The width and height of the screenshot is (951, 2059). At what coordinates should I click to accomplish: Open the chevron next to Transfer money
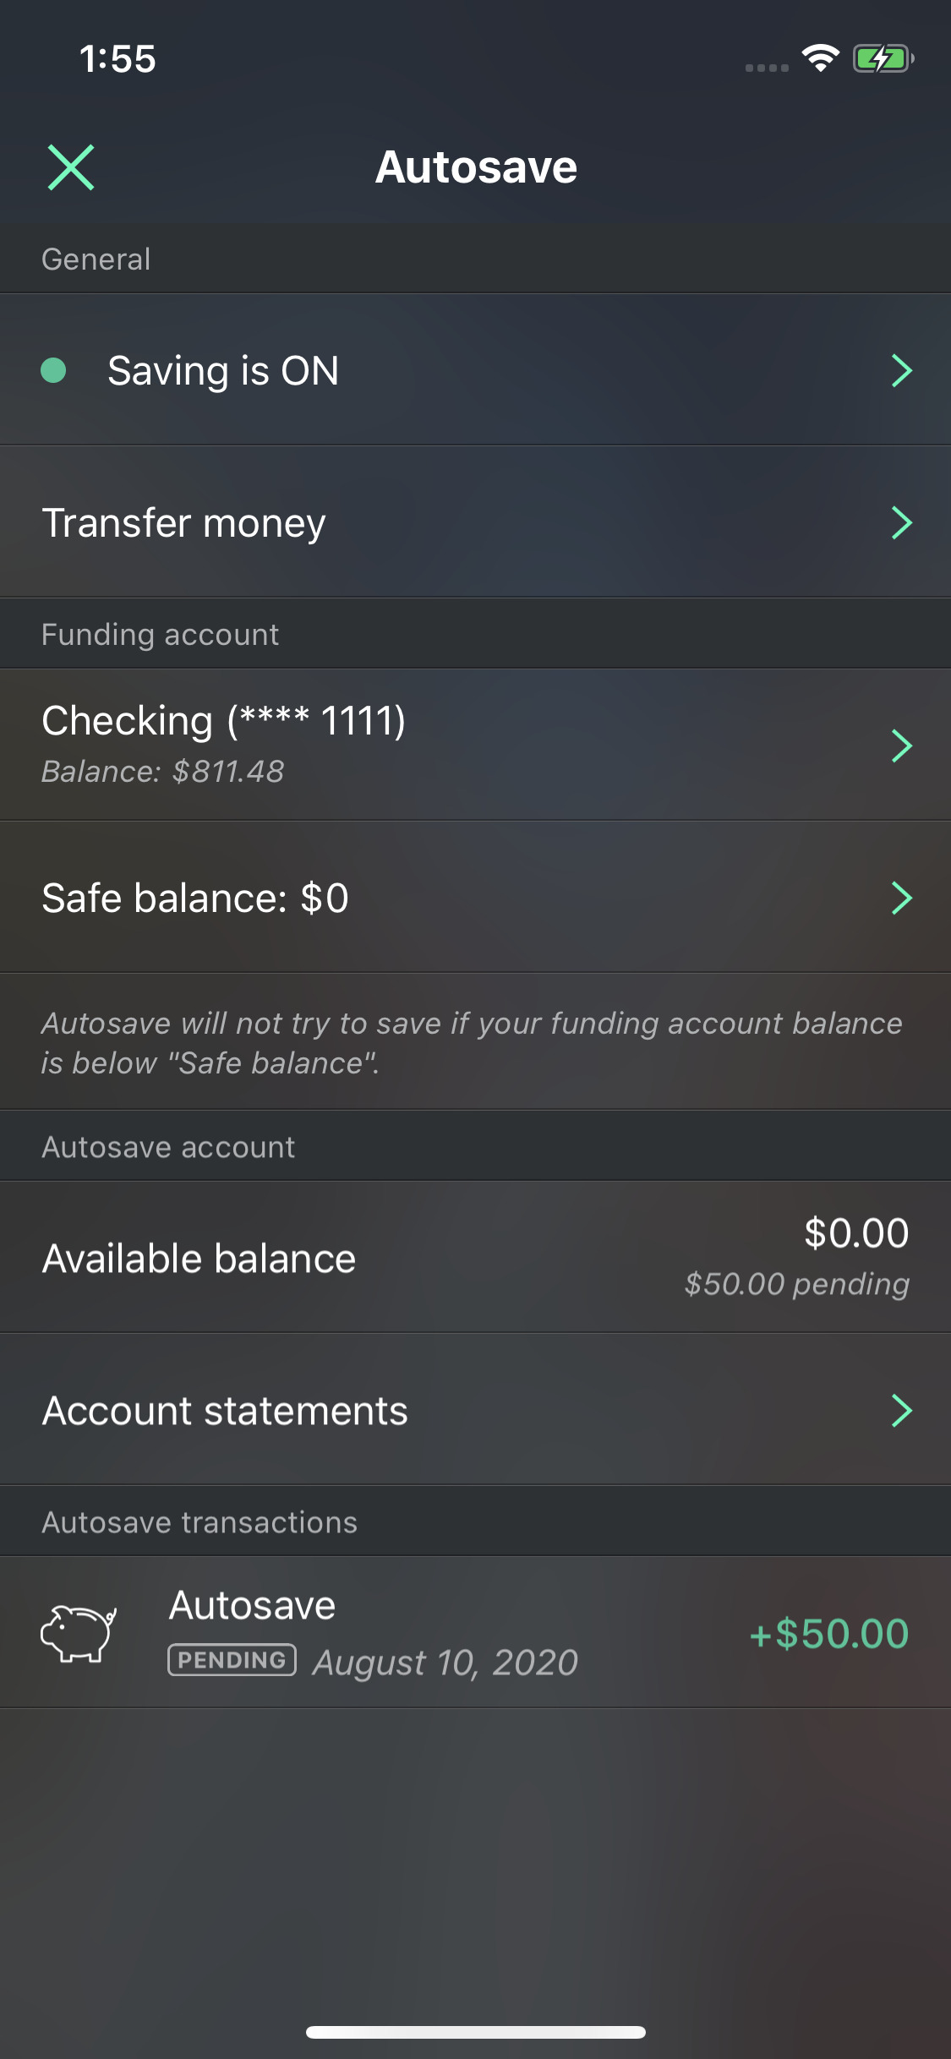tap(902, 522)
